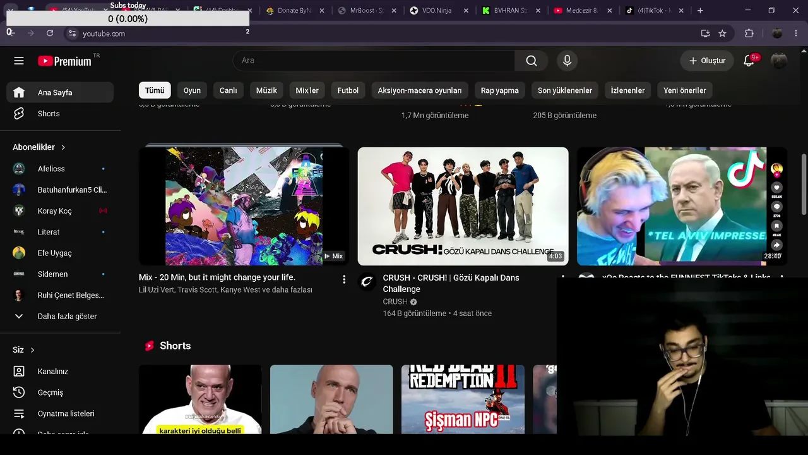808x455 pixels.
Task: Open the live Koray Koç channel
Action: pos(60,211)
